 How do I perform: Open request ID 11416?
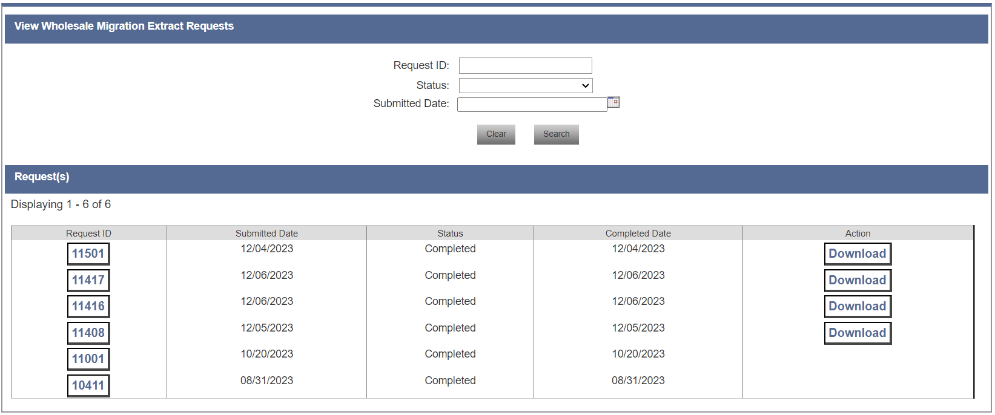[88, 307]
